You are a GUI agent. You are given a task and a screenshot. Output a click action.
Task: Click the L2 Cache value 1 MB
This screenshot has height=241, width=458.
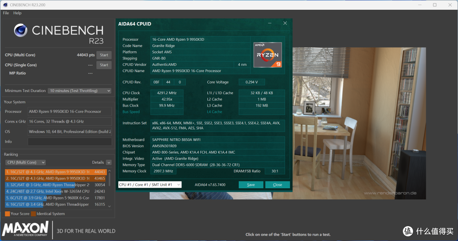(262, 99)
